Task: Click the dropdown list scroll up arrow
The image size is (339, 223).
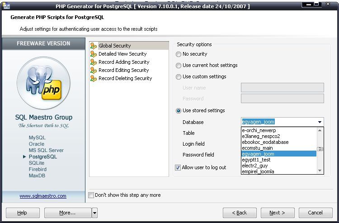Action: 320,130
